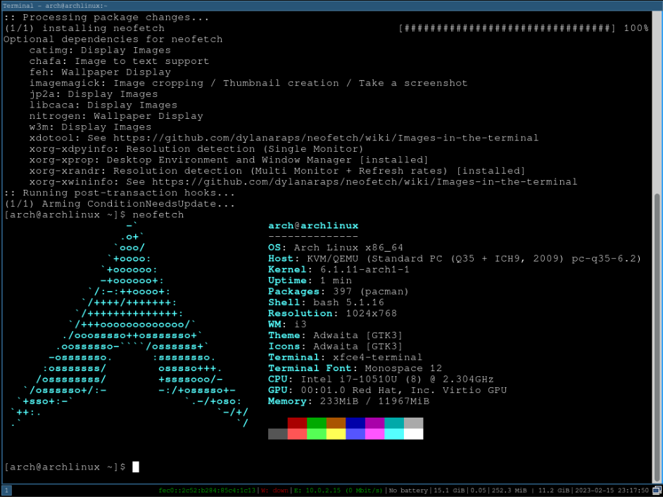The width and height of the screenshot is (663, 497).
Task: Click the 'Shell: bash 5.1.16' line
Action: pyautogui.click(x=326, y=303)
